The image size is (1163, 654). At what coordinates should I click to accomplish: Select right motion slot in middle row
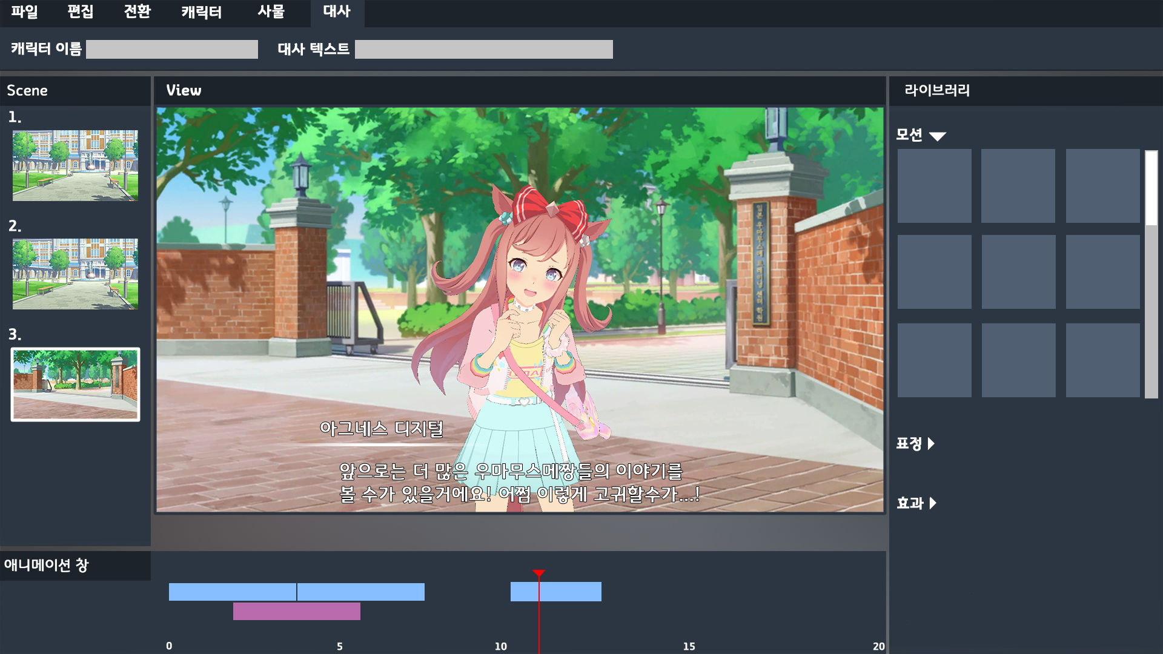point(1102,272)
